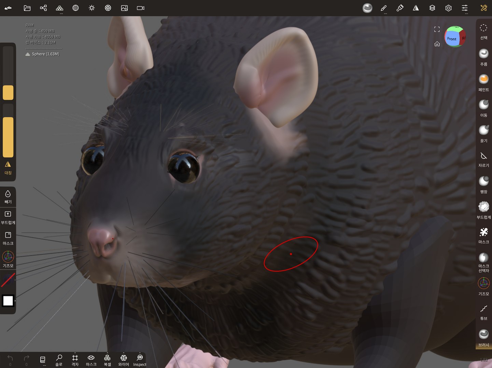492x368 pixels.
Task: Select the 마스크 선택자 tool
Action: point(484,262)
